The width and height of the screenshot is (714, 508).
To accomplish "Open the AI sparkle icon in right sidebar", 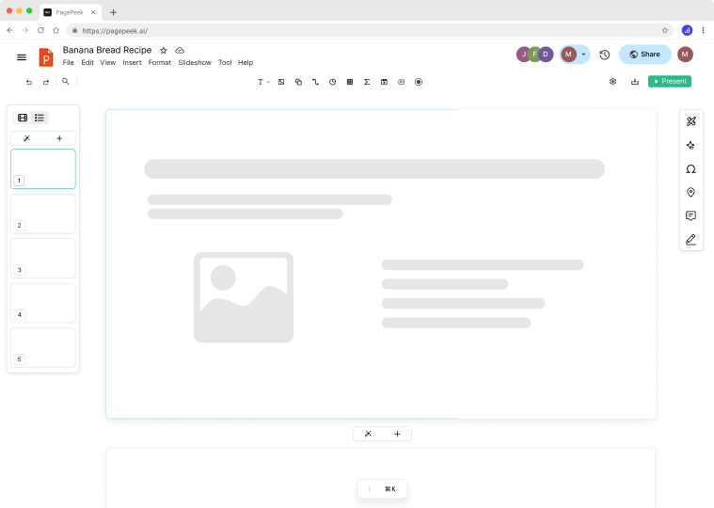I will coord(690,146).
